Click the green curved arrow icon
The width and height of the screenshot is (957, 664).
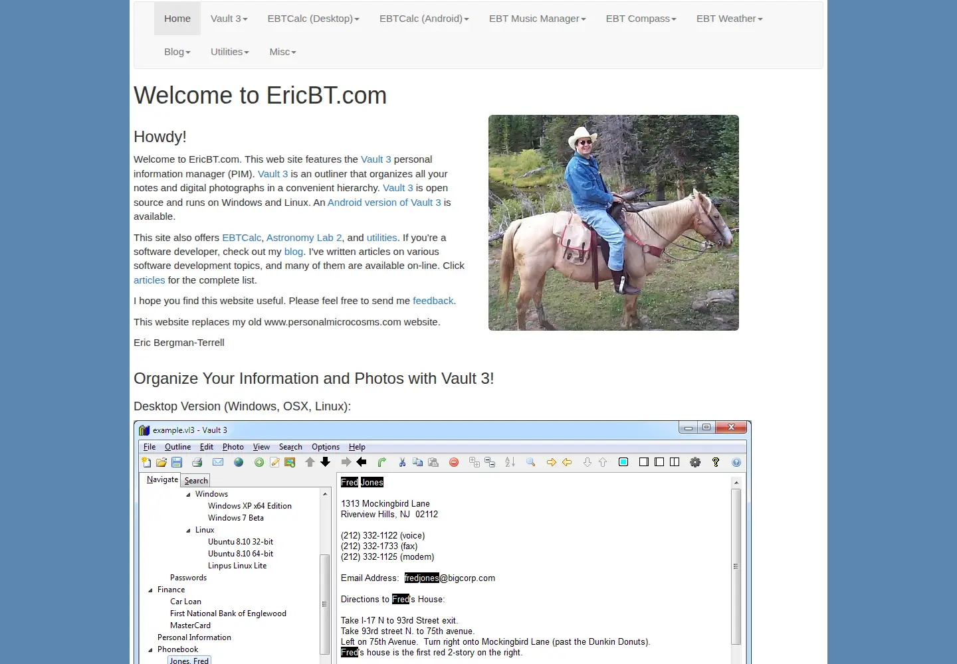pos(381,462)
